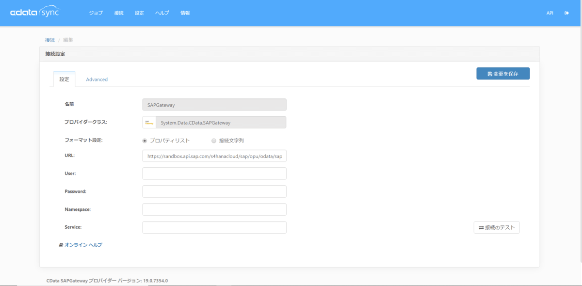Click the logout icon in top bar

click(566, 13)
